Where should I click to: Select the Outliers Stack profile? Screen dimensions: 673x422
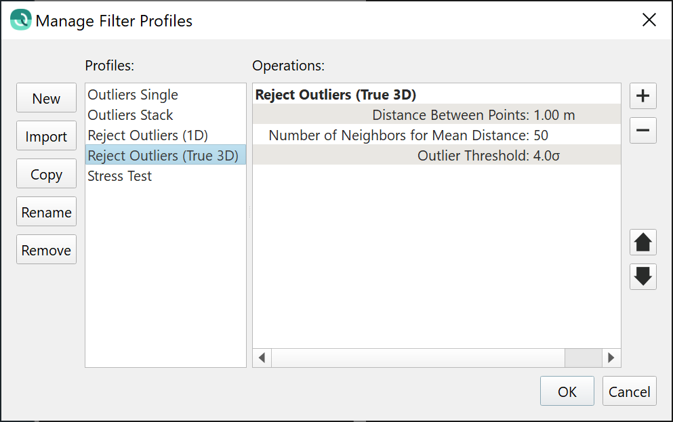pyautogui.click(x=130, y=115)
